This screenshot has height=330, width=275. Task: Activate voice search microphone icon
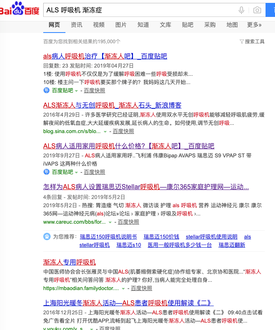point(242,10)
